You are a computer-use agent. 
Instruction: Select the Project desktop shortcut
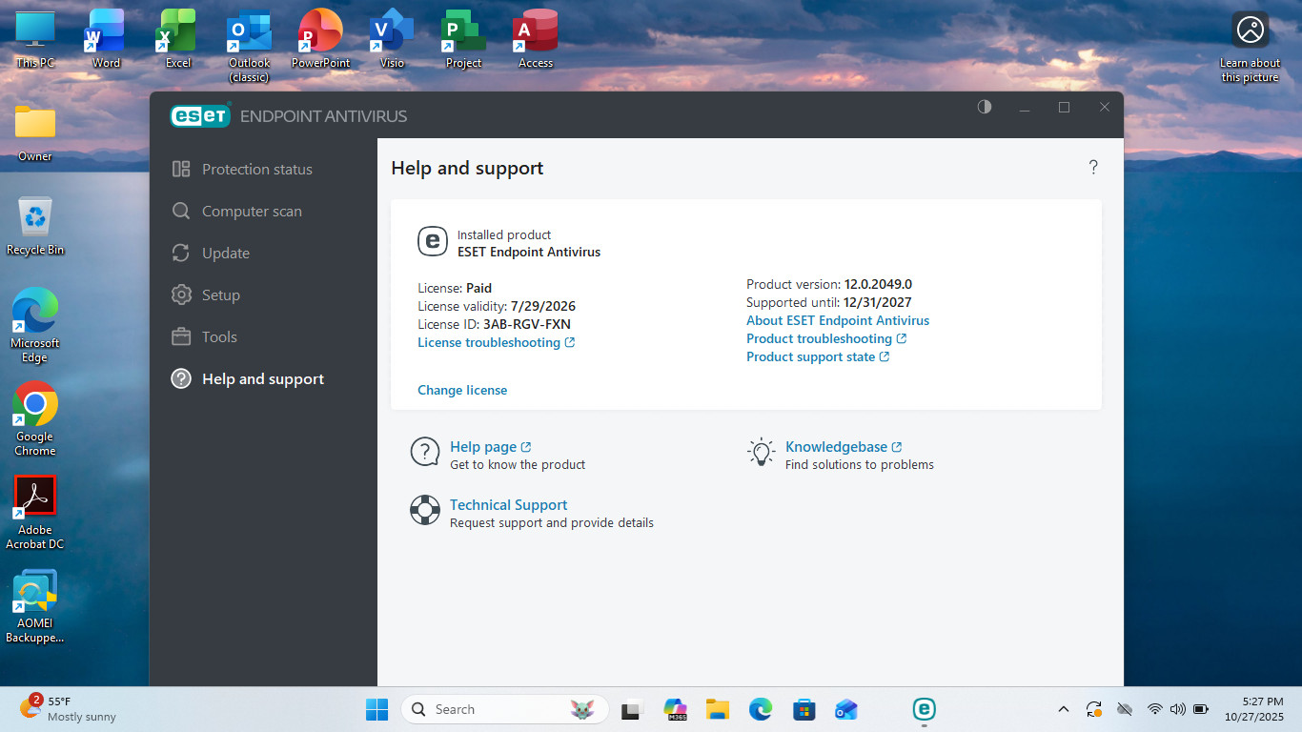click(x=463, y=40)
